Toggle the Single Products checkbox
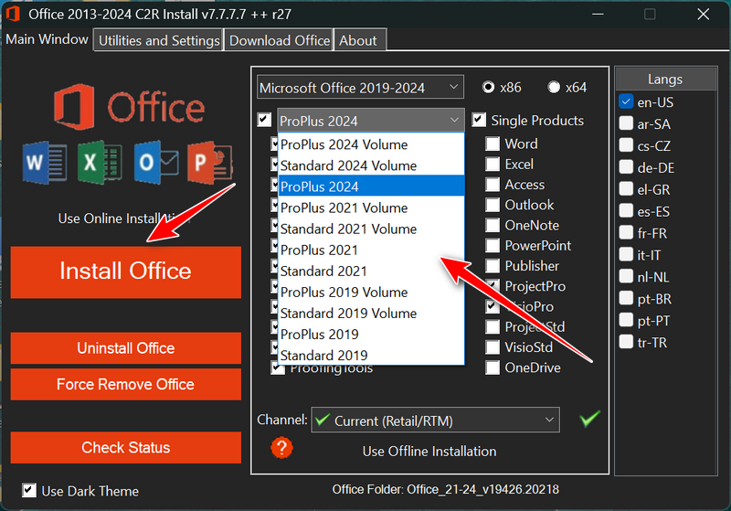 [x=479, y=120]
